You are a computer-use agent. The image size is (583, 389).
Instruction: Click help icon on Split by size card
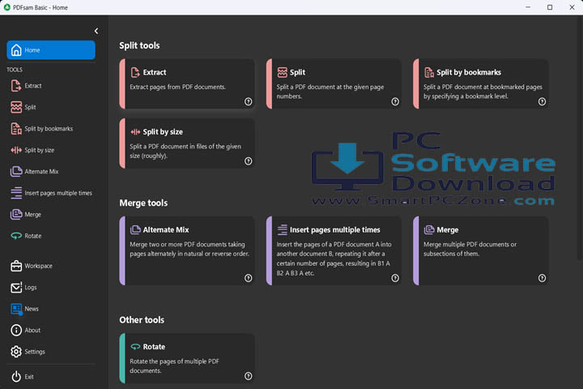[x=249, y=161]
